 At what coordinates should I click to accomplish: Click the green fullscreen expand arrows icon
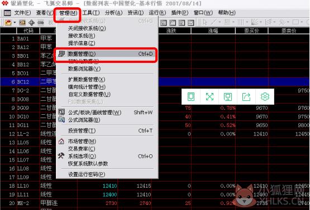[209, 96]
